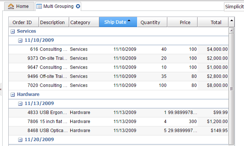Click the left panel resize handle

[1, 89]
